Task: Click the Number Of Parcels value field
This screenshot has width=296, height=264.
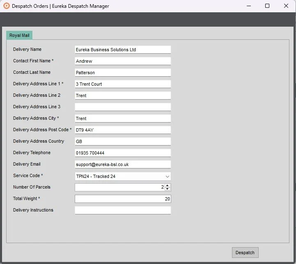Action: pyautogui.click(x=120, y=187)
